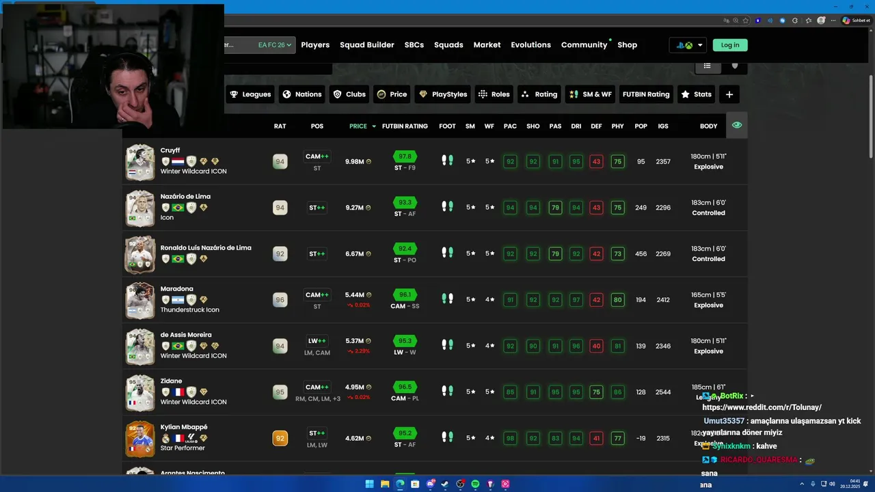The width and height of the screenshot is (875, 492).
Task: Sort by FUTBIN RATING column header
Action: (405, 126)
